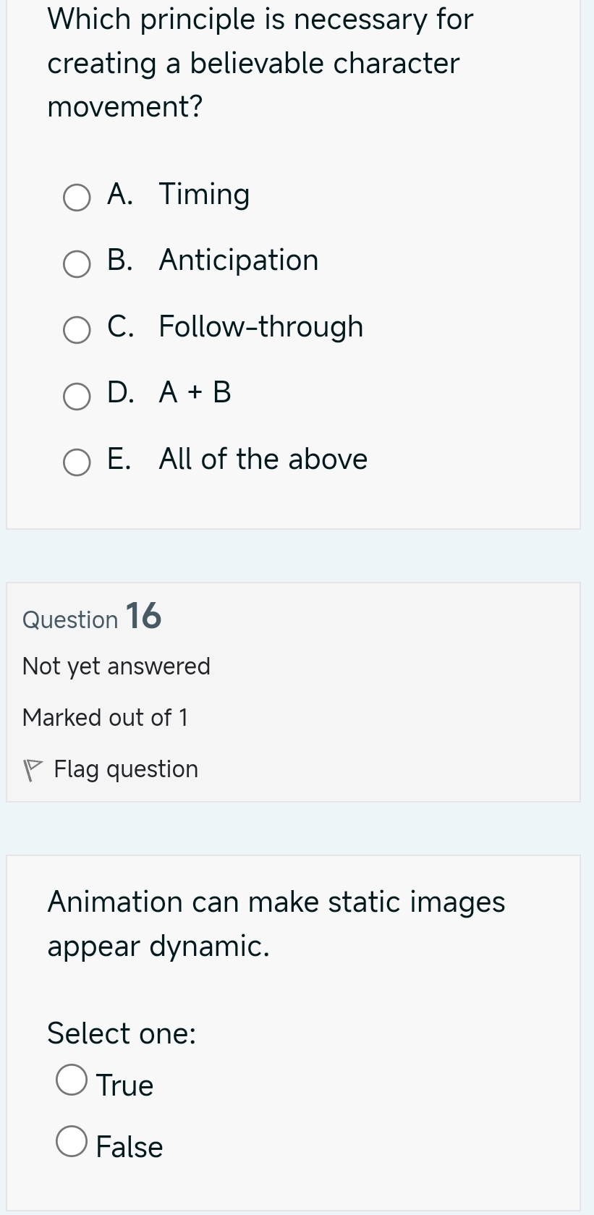594x1215 pixels.
Task: Click the Select one prompt text
Action: tap(121, 1033)
